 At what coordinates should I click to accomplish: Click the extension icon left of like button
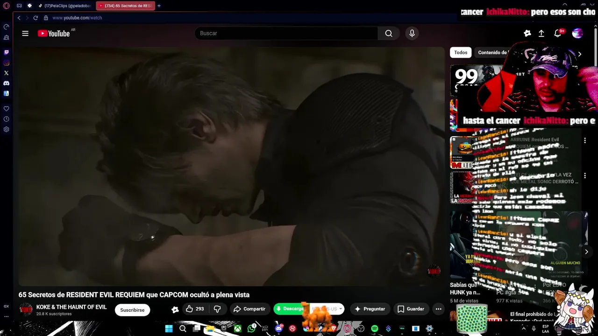tap(175, 309)
